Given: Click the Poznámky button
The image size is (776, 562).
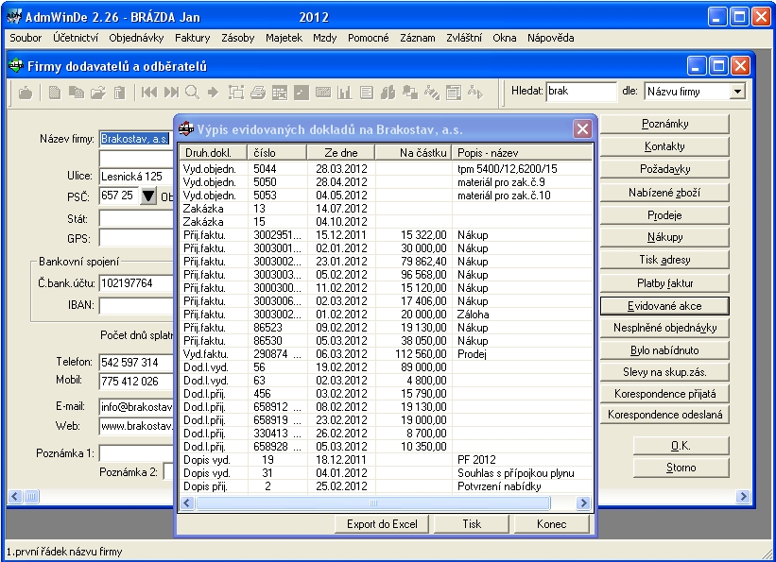Looking at the screenshot, I should tap(664, 124).
